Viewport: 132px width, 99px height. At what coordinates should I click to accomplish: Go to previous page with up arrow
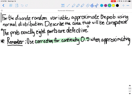click(x=130, y=86)
